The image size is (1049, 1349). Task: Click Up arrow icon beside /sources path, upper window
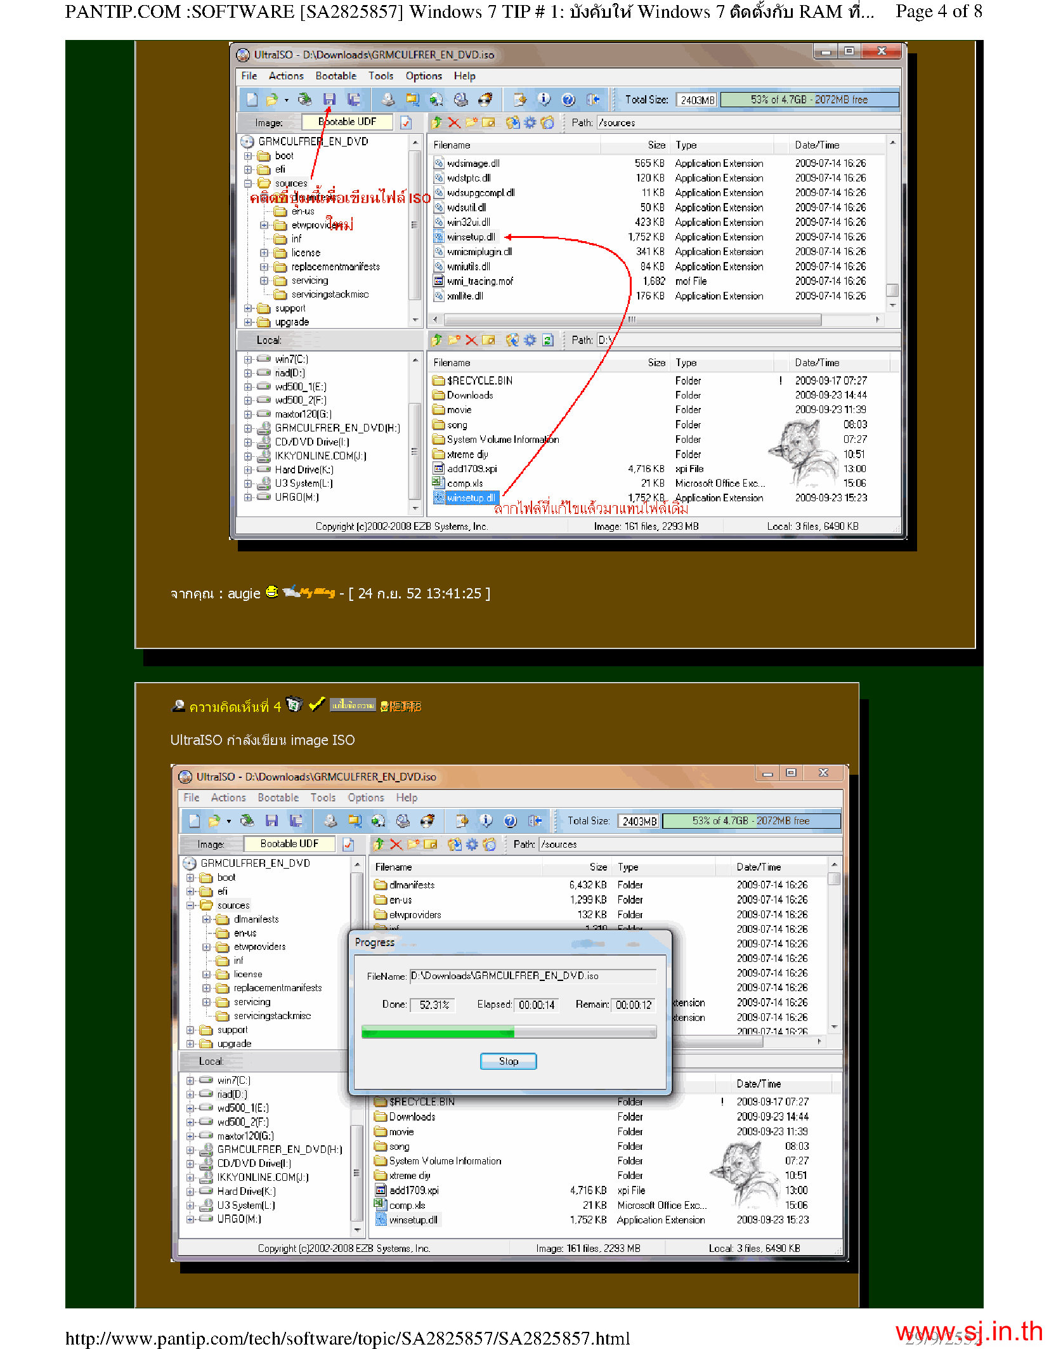coord(436,122)
